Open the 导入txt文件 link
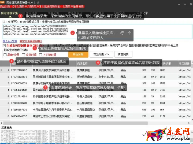This screenshot has width=193, height=144. [10, 41]
